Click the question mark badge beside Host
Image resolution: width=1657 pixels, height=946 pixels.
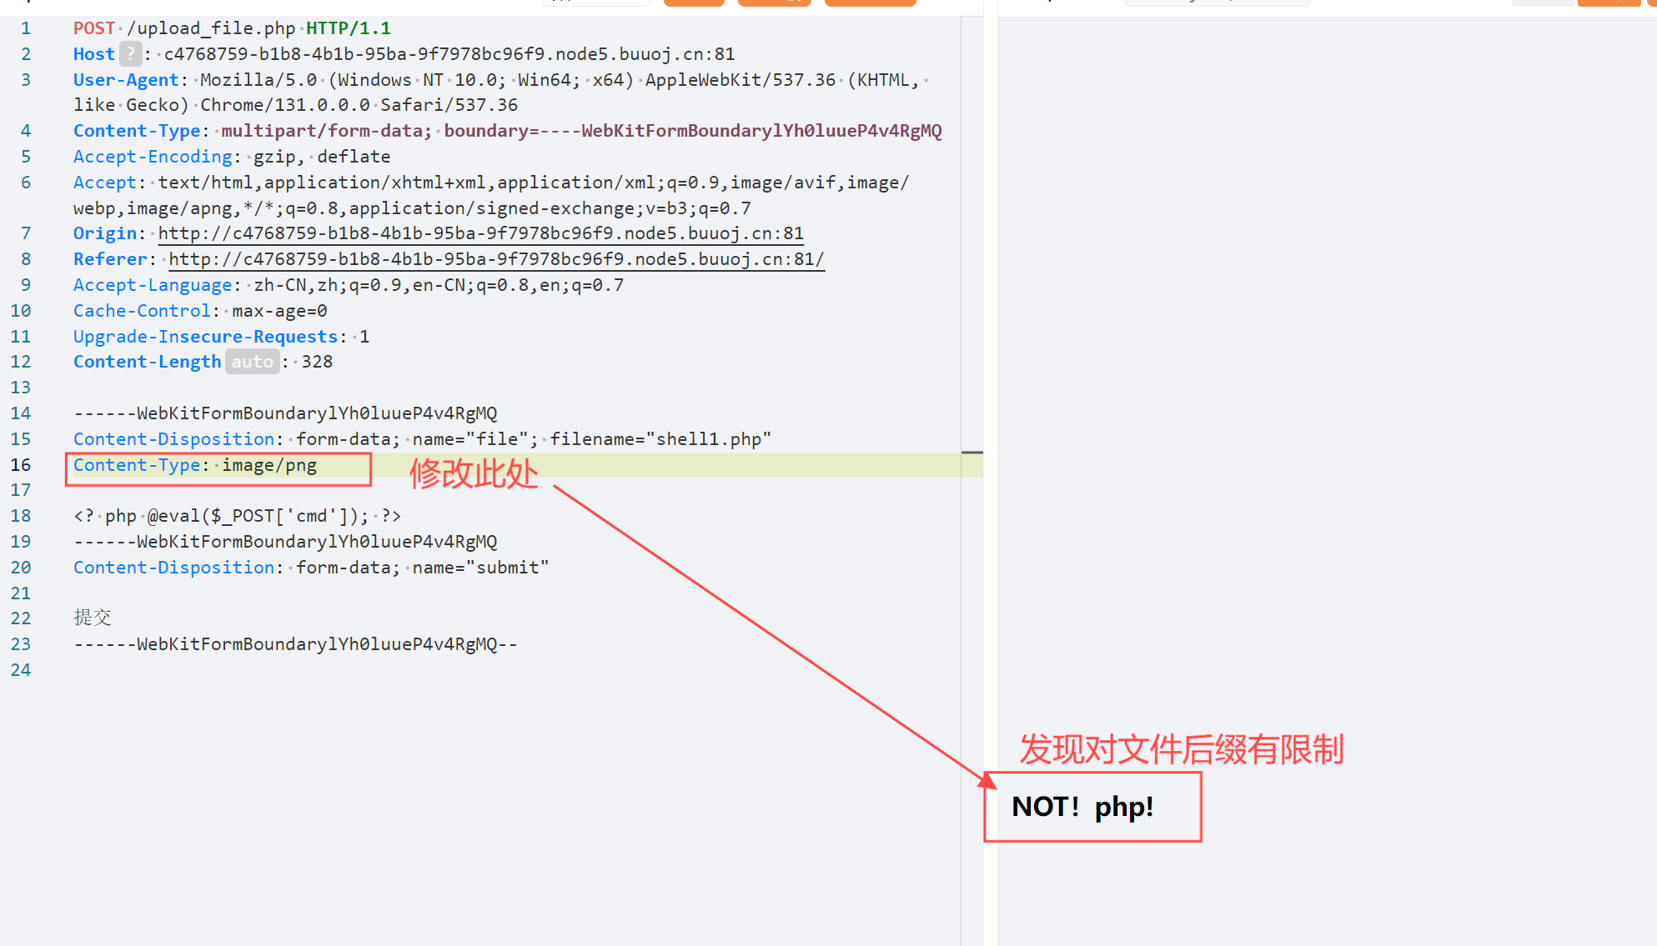(130, 54)
